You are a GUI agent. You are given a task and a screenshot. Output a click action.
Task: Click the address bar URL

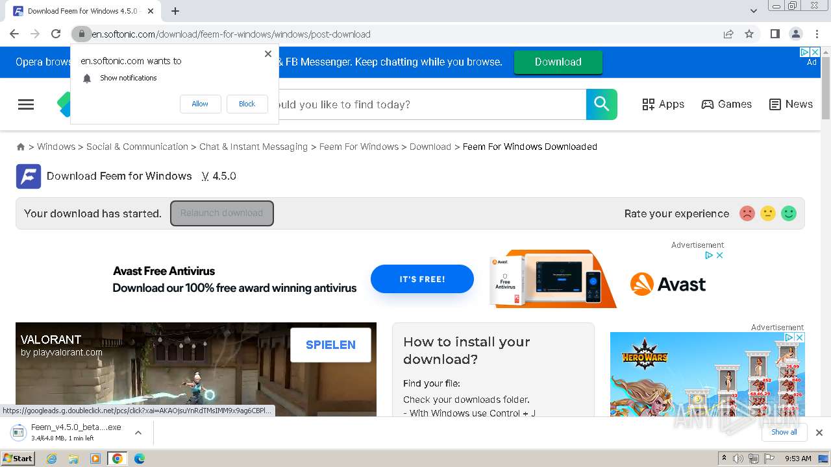tap(232, 34)
